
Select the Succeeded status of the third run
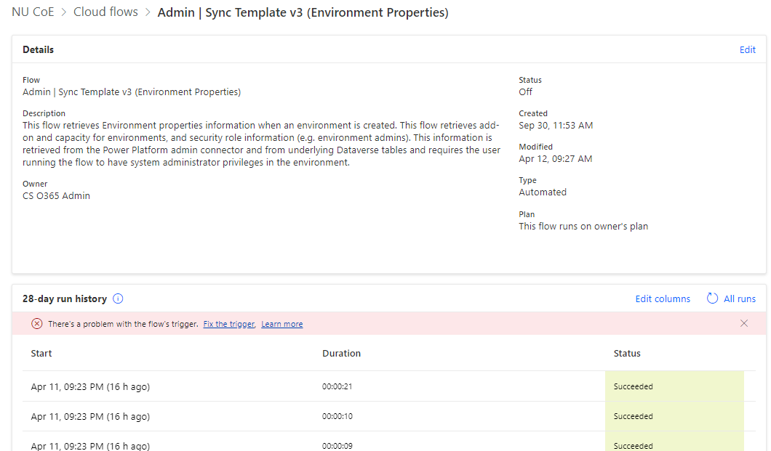(x=632, y=445)
